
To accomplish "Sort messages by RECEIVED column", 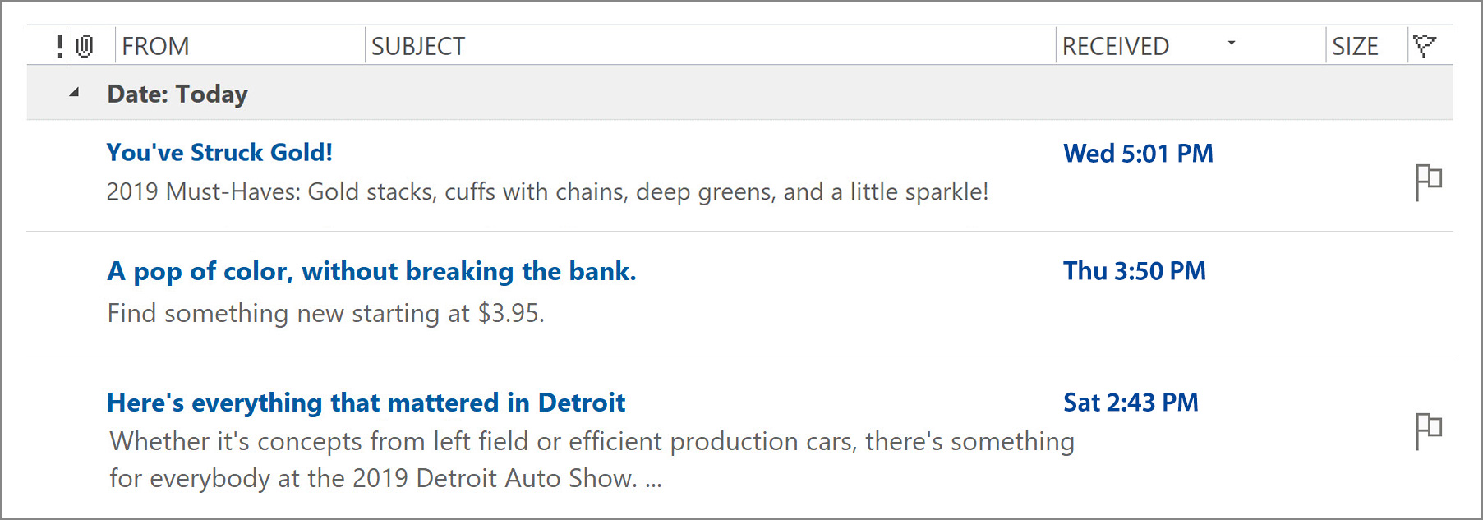I will [x=1115, y=46].
